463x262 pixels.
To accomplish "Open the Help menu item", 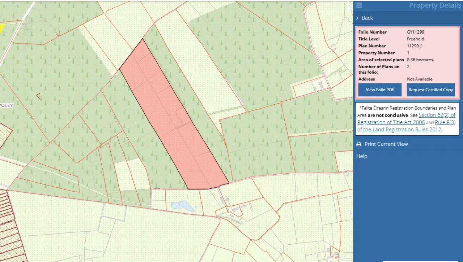I will (x=362, y=156).
